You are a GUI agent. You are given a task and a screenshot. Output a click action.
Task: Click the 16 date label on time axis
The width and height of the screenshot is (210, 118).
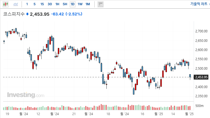pyautogui.click(x=142, y=114)
